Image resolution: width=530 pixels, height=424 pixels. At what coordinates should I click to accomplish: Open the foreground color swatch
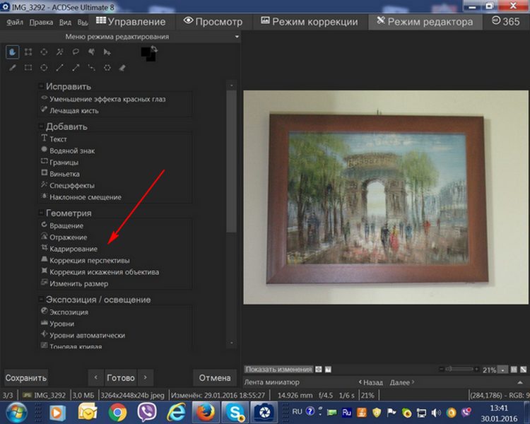[x=145, y=52]
